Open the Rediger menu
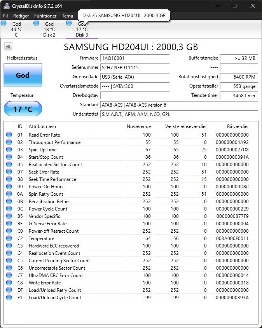The height and width of the screenshot is (328, 262). click(x=21, y=16)
